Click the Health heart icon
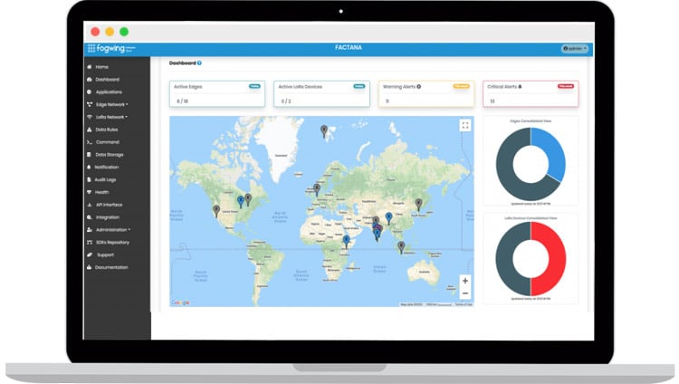Viewport: 679px width, 384px height. (x=89, y=192)
